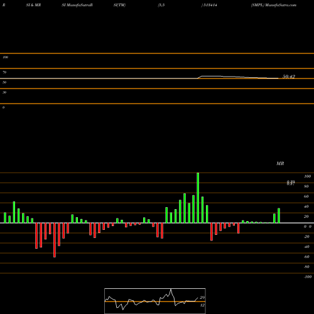Click the MR label above the histogram
This screenshot has width=314, height=314.
280,163
